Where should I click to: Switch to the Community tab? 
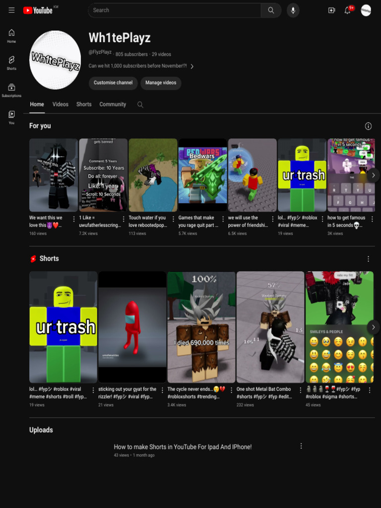113,104
